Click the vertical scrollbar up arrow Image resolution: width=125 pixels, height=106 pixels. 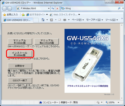[x=122, y=25]
